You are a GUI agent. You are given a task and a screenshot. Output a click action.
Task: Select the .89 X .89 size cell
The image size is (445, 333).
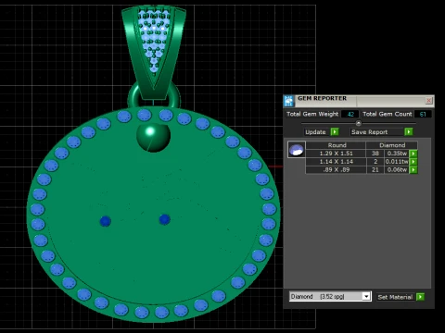pyautogui.click(x=336, y=169)
